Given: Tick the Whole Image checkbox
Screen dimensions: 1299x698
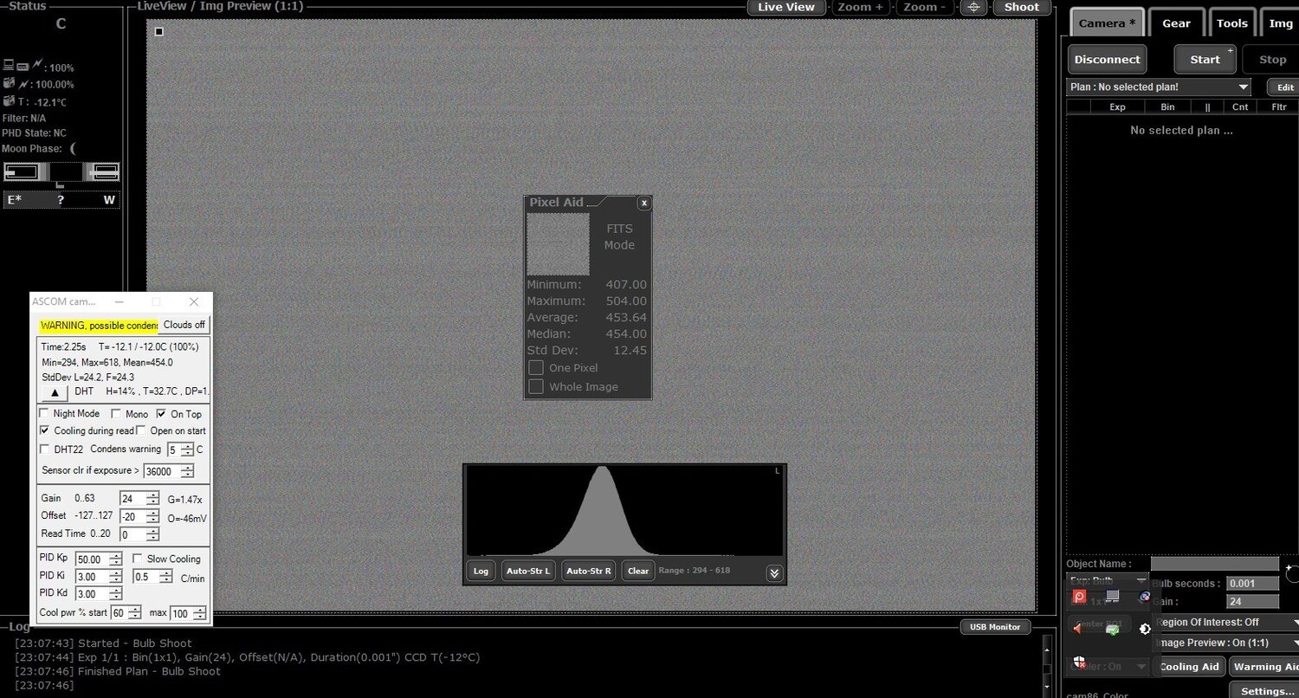Looking at the screenshot, I should 536,386.
